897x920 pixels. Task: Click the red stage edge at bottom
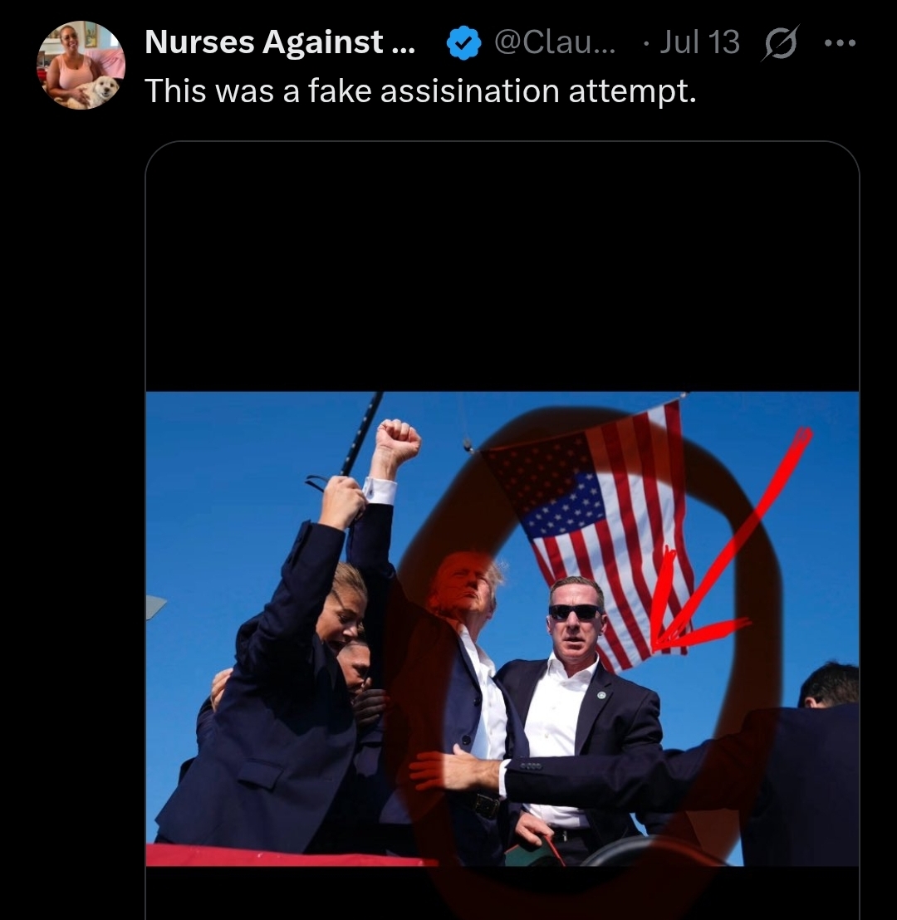[x=291, y=855]
